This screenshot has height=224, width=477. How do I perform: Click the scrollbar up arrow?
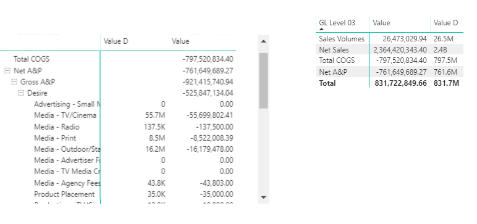263,41
